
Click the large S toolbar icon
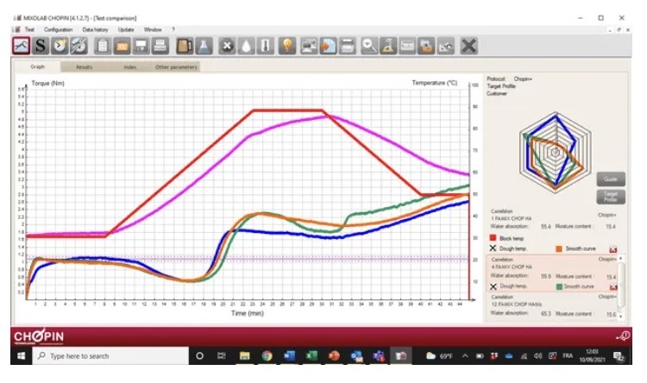coord(40,46)
